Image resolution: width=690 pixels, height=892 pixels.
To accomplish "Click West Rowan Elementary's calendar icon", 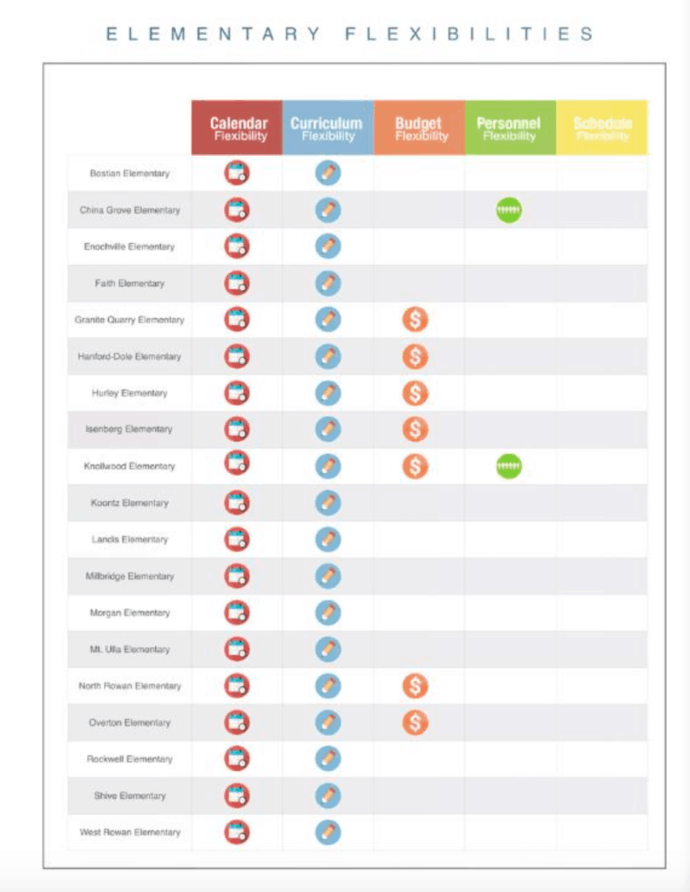I will [x=237, y=832].
